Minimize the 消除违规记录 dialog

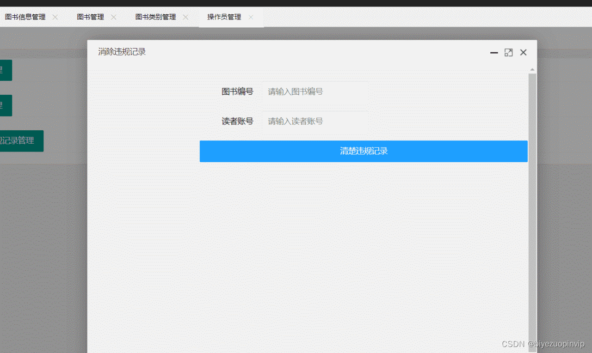(494, 53)
